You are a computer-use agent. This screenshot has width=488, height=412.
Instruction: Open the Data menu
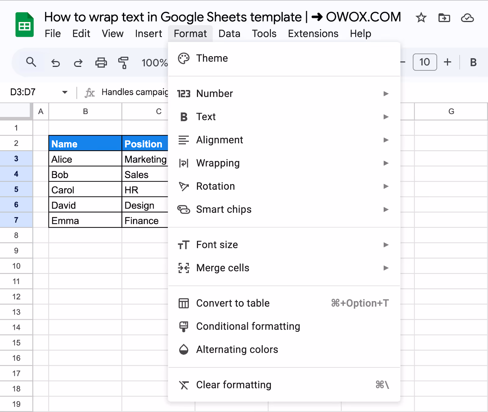229,34
